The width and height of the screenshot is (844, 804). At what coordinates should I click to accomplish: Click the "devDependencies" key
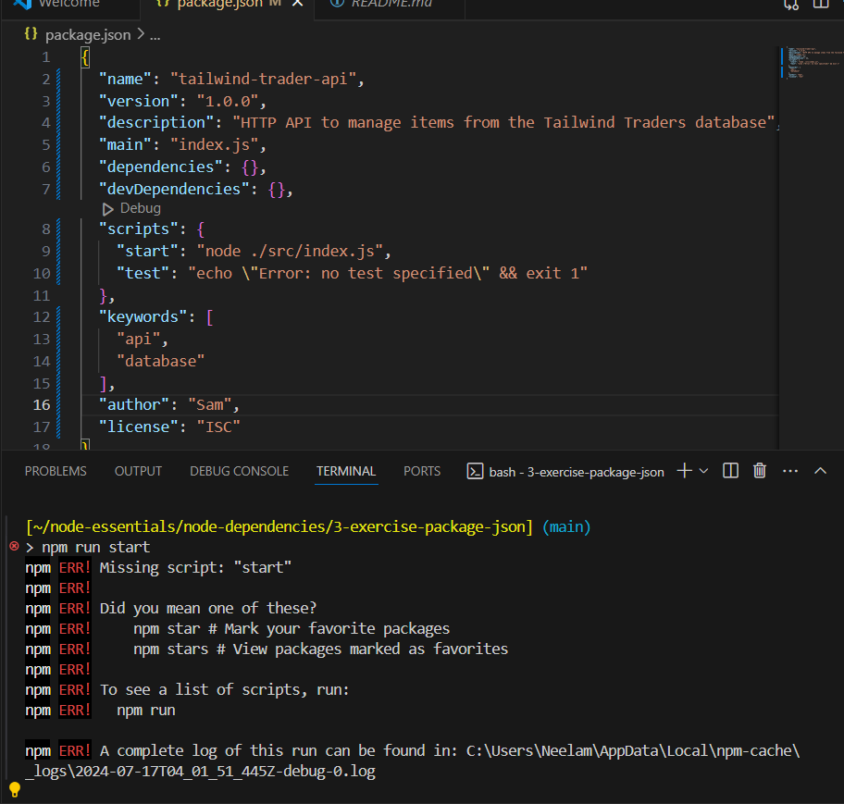coord(174,189)
